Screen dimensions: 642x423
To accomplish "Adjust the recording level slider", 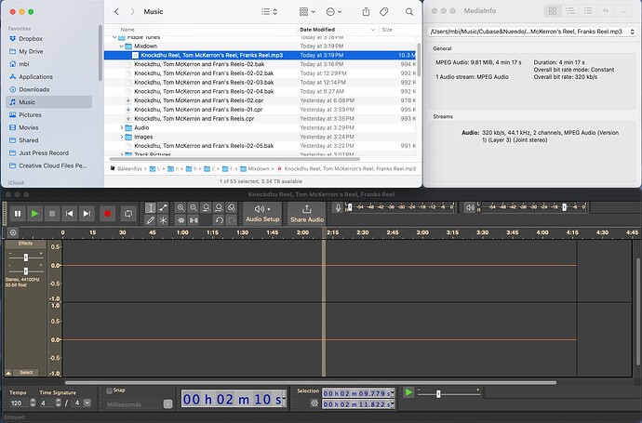I will [350, 207].
